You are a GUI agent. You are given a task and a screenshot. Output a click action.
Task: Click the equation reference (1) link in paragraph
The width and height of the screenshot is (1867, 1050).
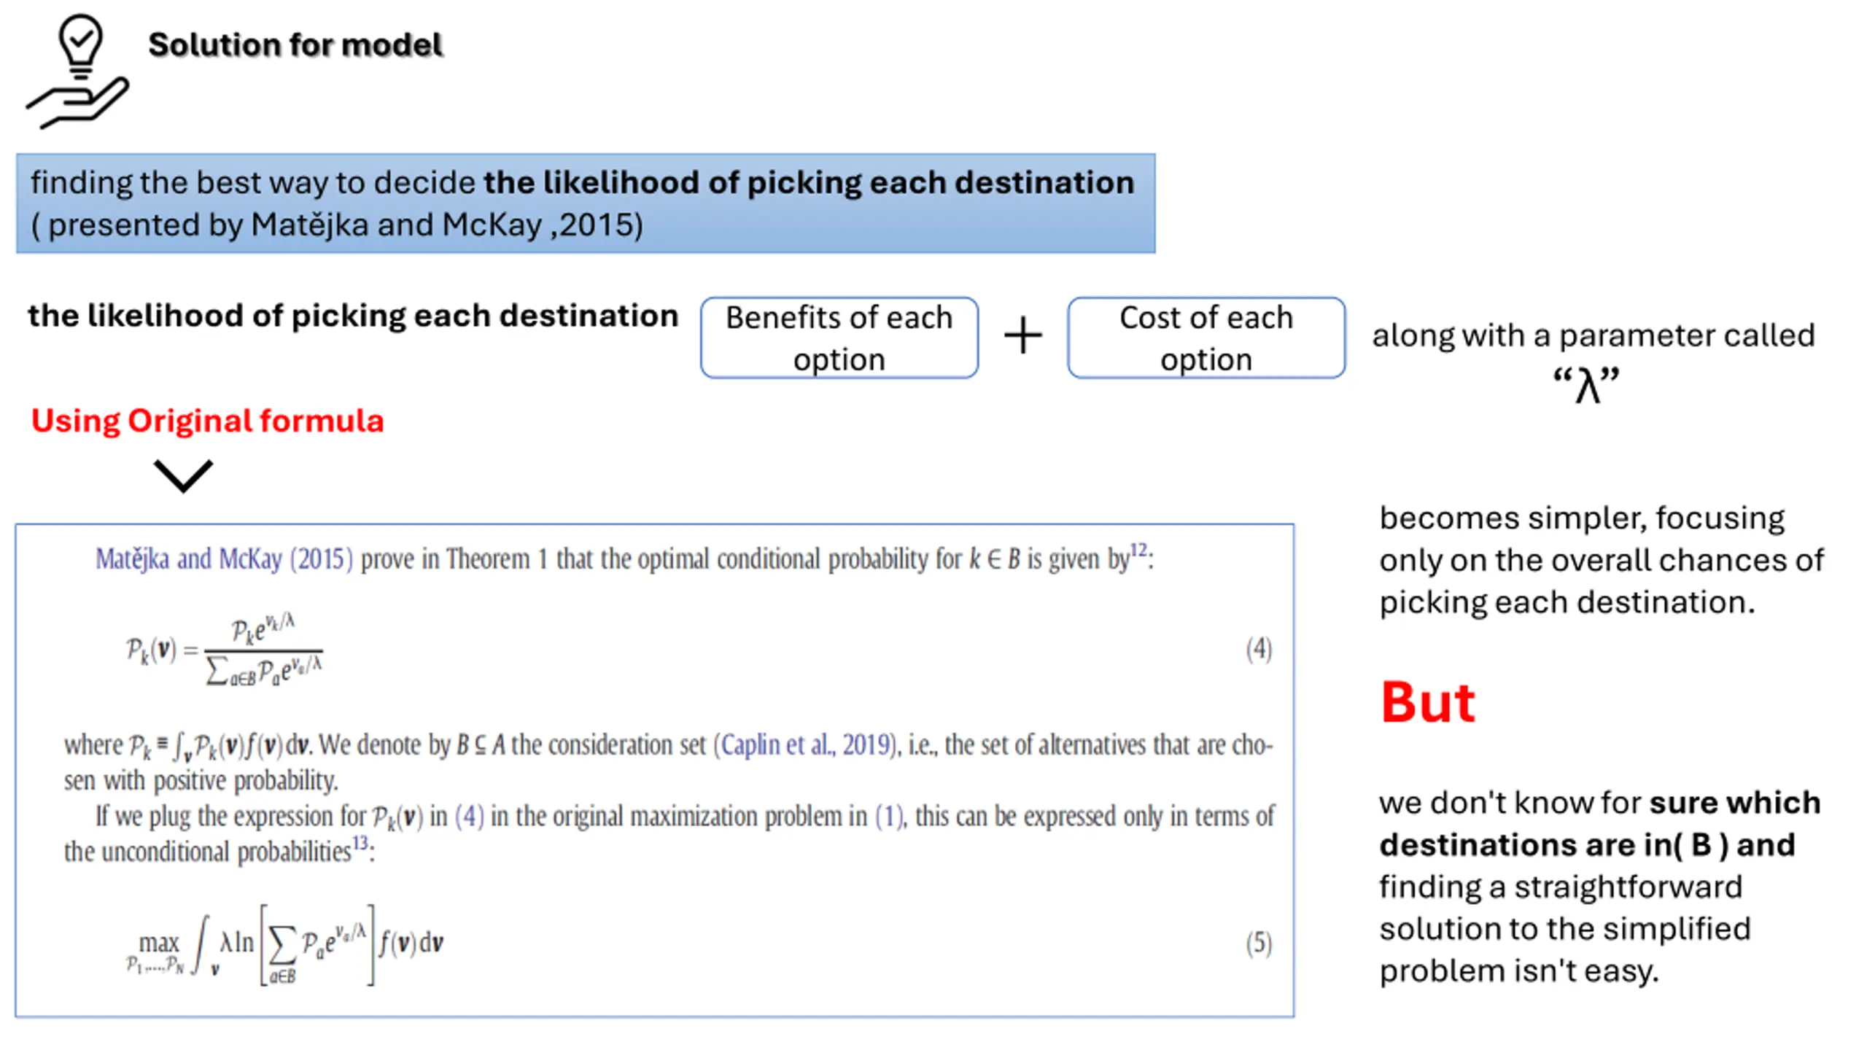[890, 816]
